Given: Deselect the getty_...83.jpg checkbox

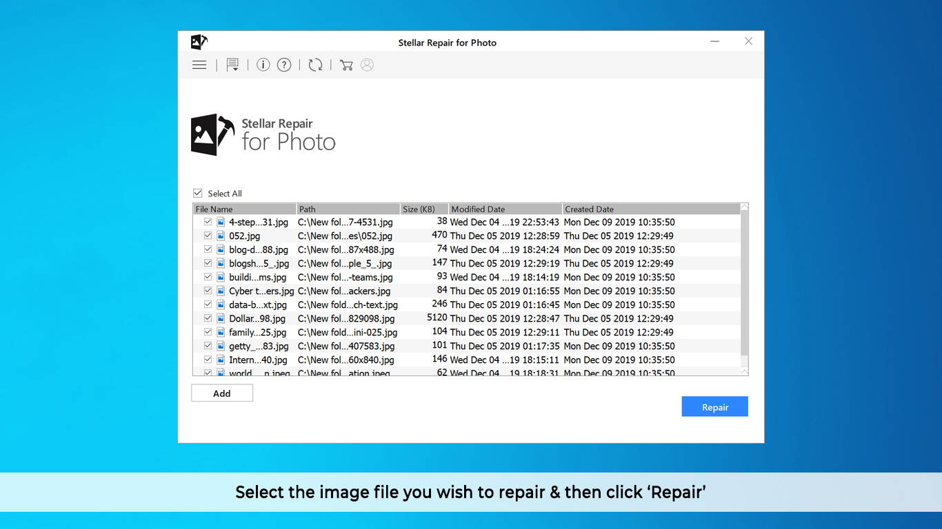Looking at the screenshot, I should click(x=208, y=346).
